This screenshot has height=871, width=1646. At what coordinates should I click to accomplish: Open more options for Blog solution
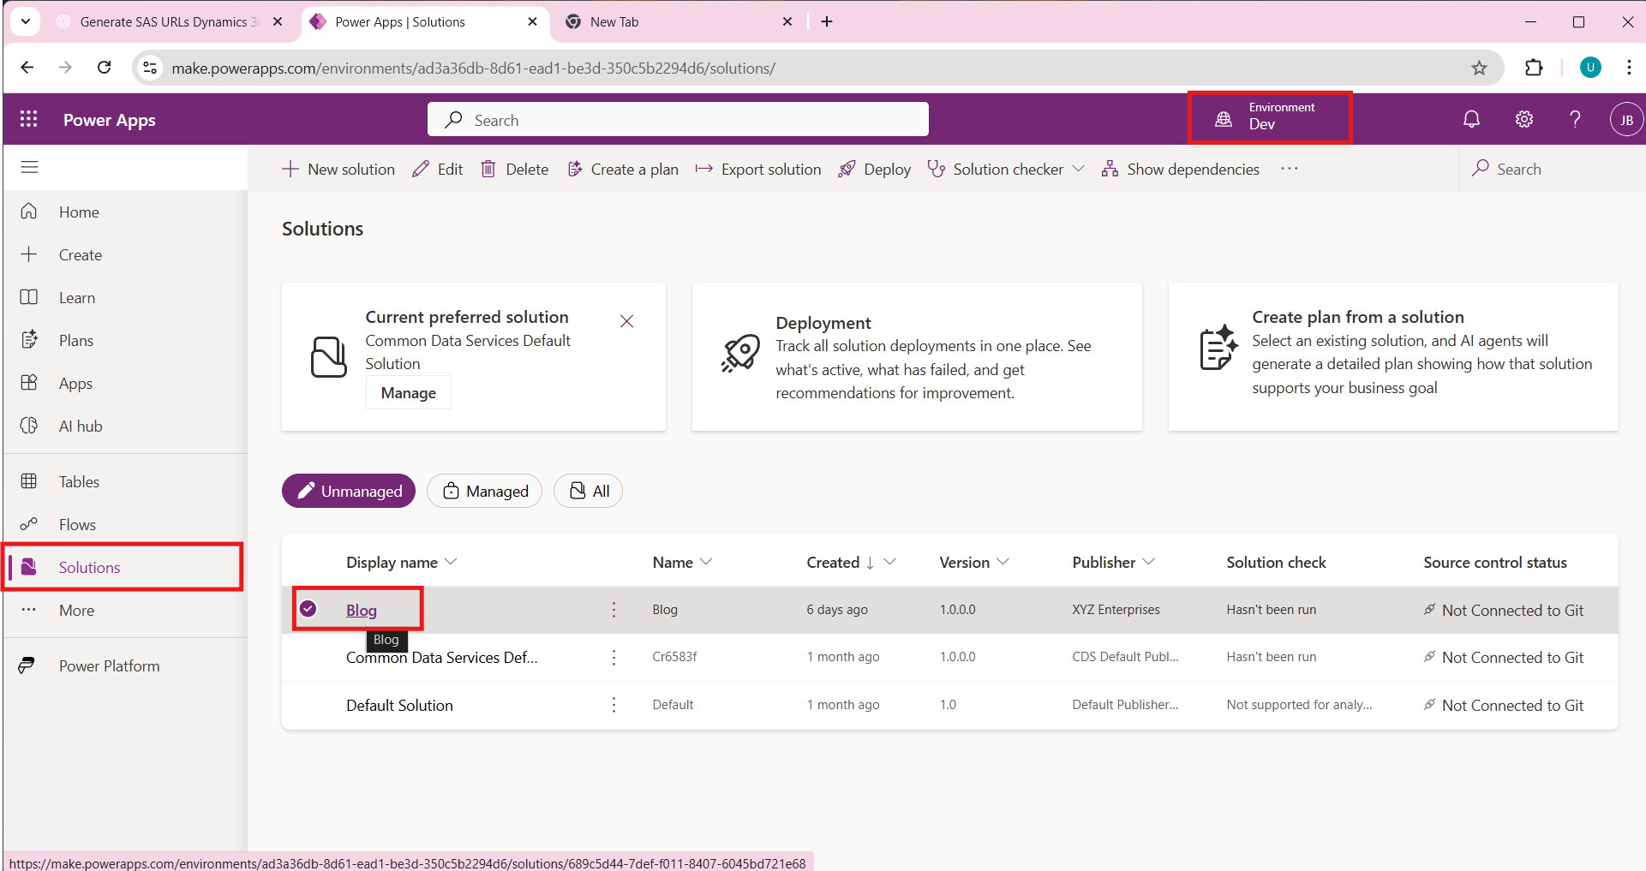click(614, 610)
